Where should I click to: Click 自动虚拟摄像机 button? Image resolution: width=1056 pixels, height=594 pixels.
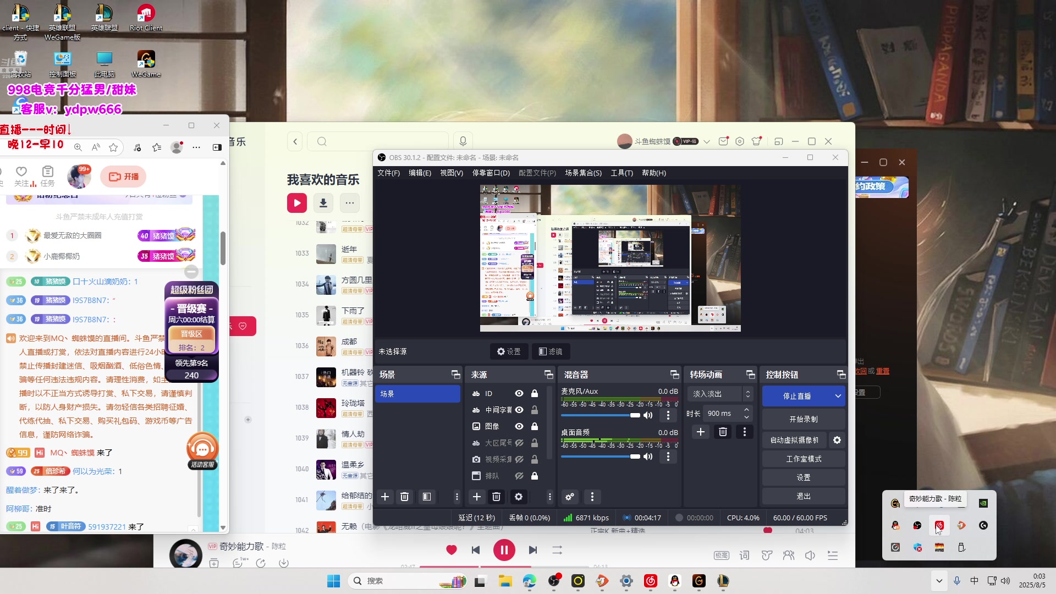coord(794,440)
